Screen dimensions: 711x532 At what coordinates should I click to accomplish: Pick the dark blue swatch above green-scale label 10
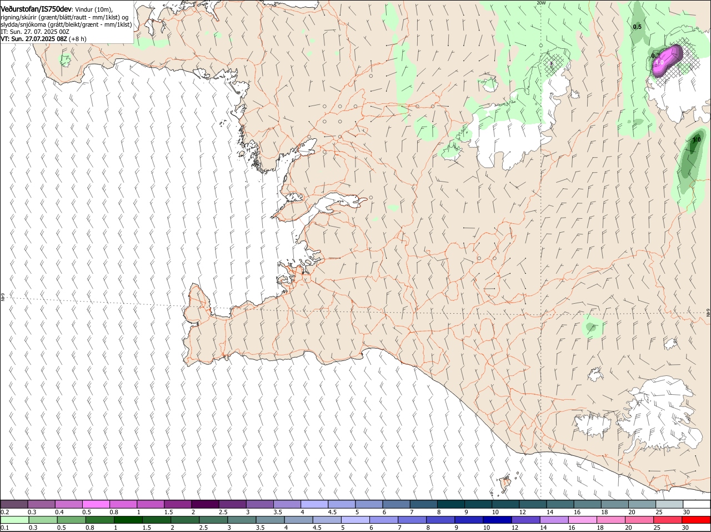[x=497, y=520]
